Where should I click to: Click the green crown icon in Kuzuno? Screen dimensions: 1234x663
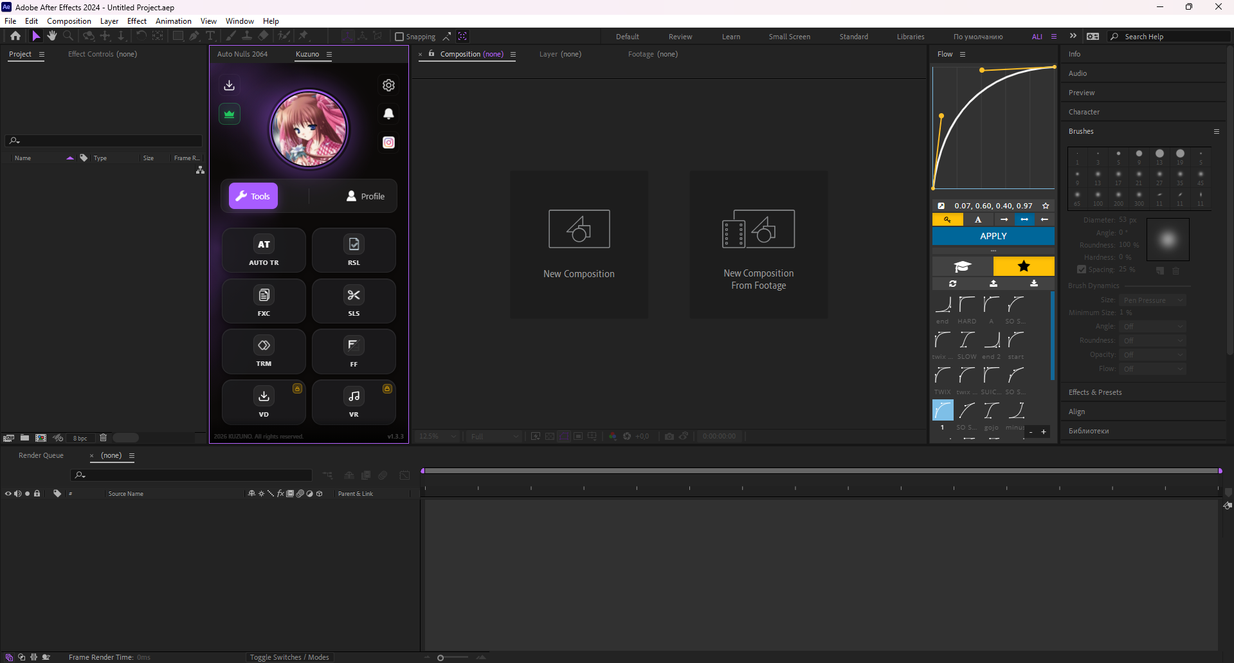pyautogui.click(x=230, y=114)
